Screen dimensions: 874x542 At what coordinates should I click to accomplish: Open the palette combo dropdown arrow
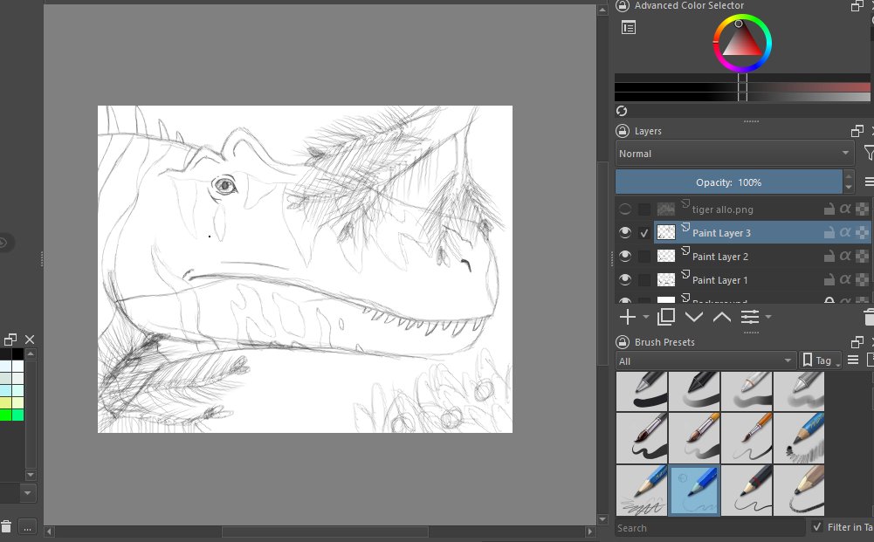(28, 493)
